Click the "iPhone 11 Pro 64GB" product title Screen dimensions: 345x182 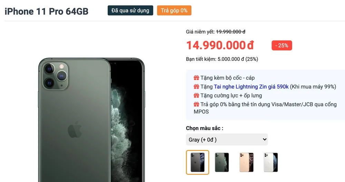point(47,11)
